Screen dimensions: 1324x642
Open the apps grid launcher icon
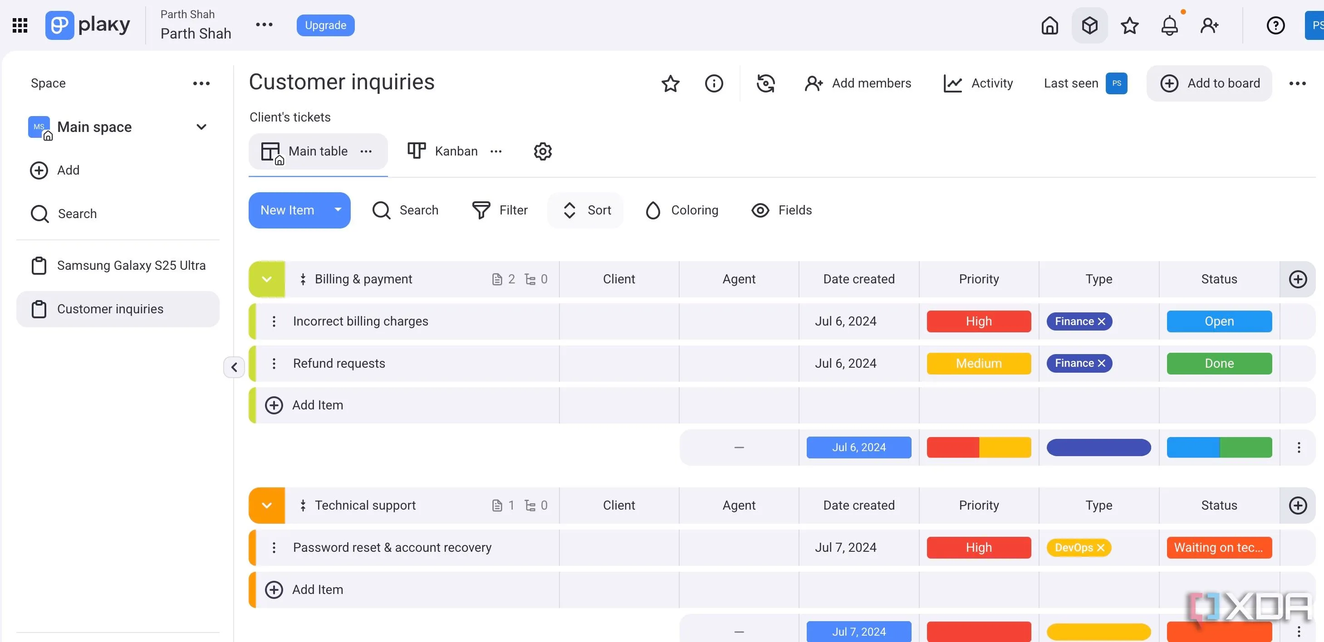coord(20,25)
